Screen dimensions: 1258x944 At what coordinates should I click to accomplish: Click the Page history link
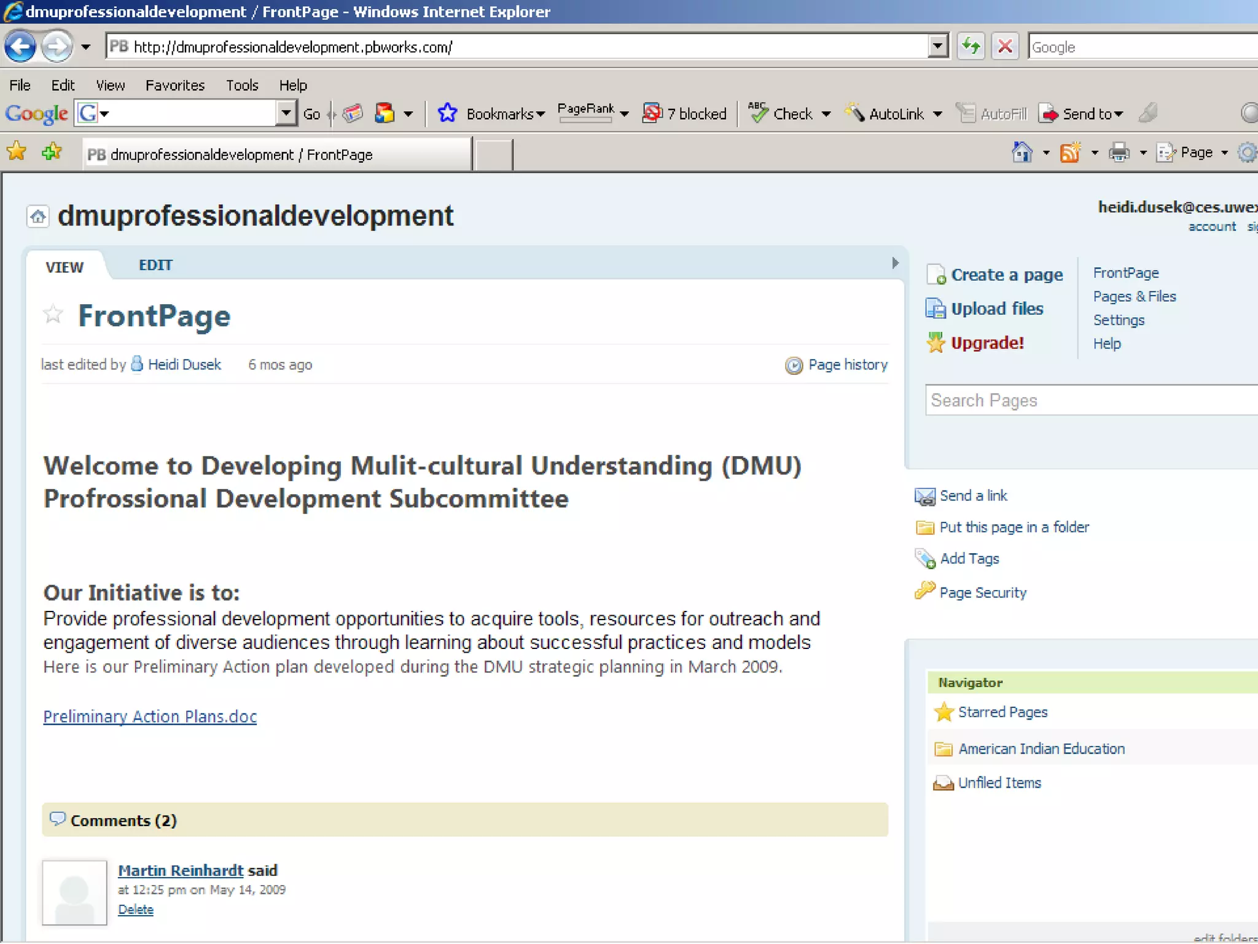pyautogui.click(x=847, y=365)
